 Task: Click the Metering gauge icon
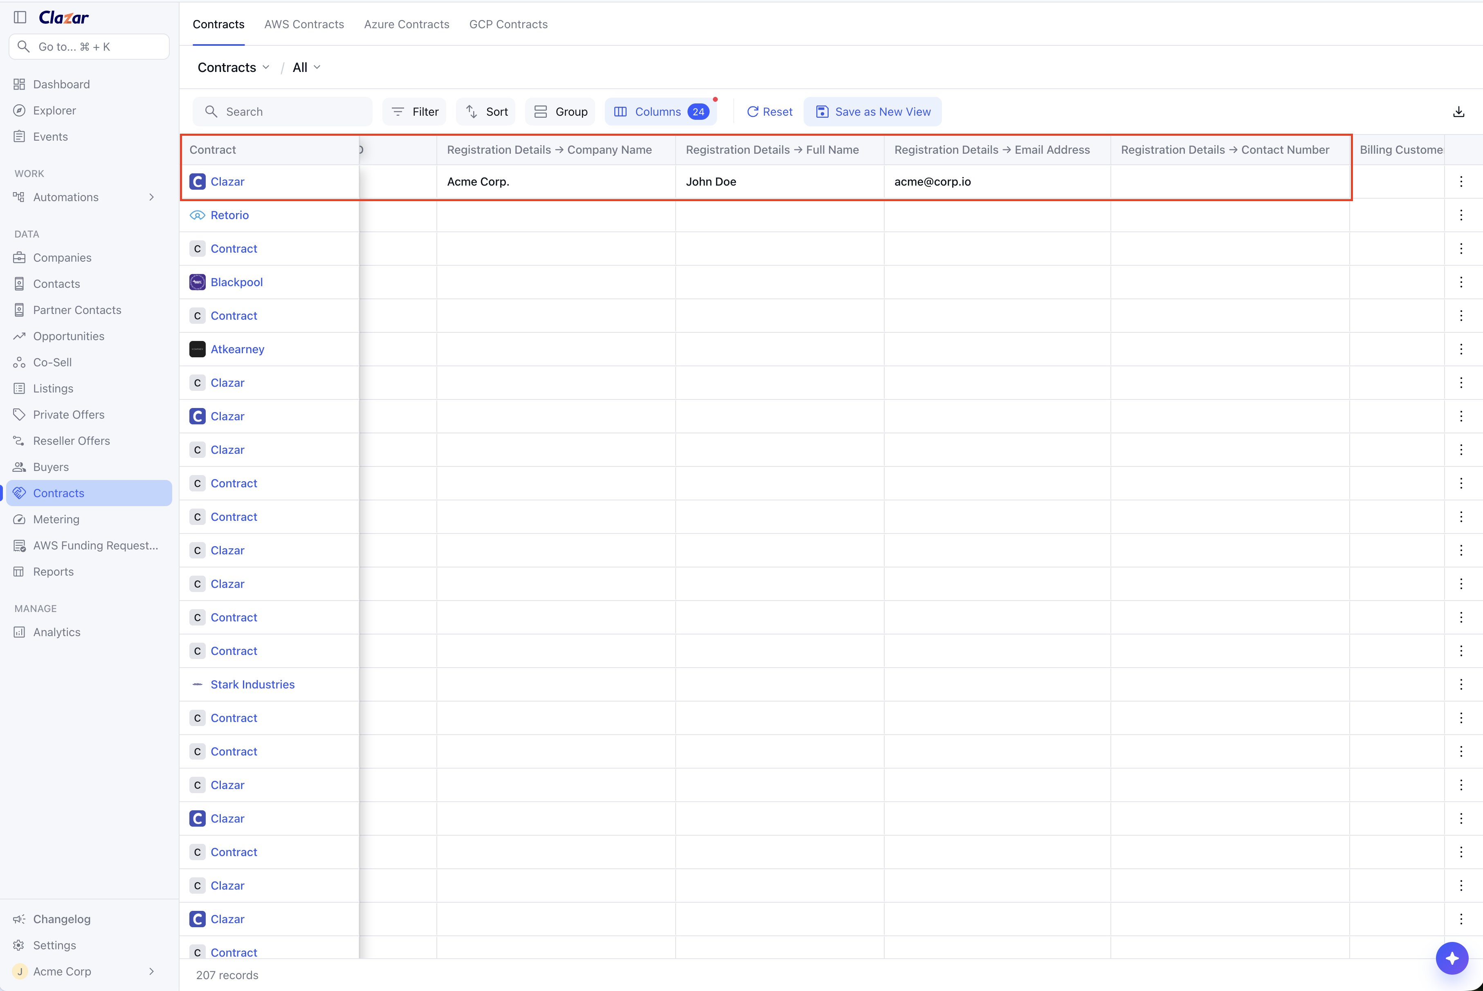[x=19, y=520]
